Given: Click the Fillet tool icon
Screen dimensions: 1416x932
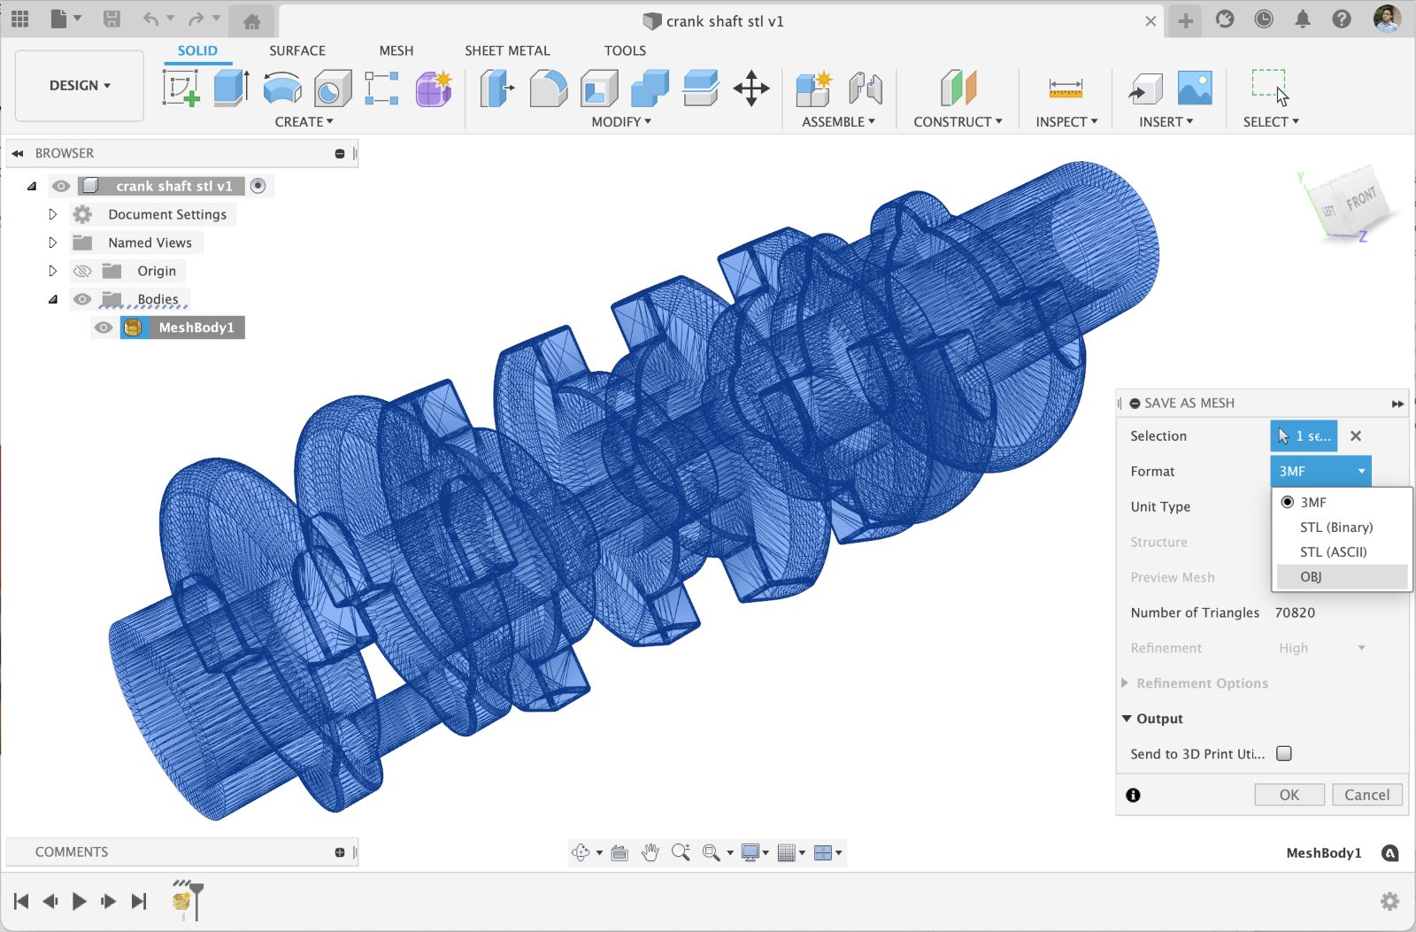Looking at the screenshot, I should pos(548,89).
